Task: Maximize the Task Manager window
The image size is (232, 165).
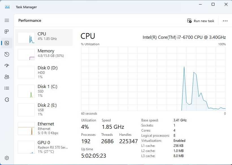Action: pyautogui.click(x=213, y=4)
